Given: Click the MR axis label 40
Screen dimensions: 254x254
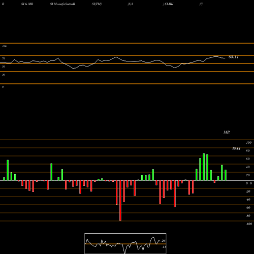Looking at the screenshot, I should click(x=247, y=167).
